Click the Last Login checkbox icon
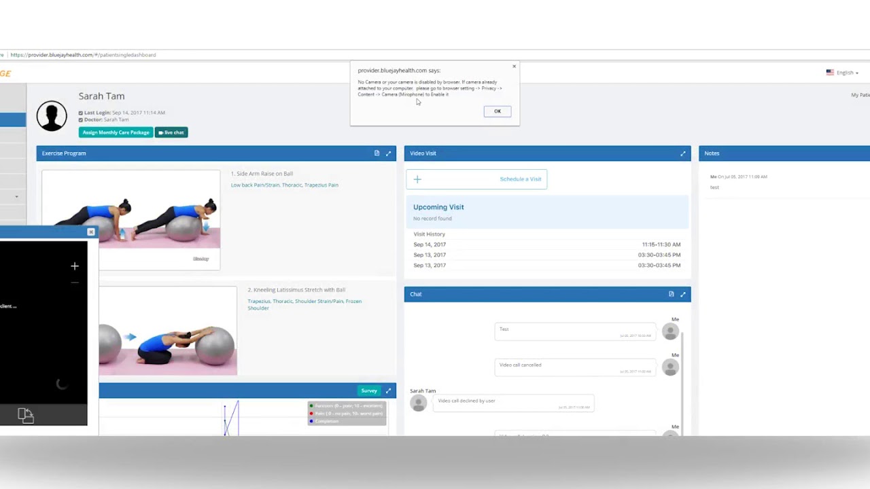This screenshot has width=870, height=489. [81, 113]
